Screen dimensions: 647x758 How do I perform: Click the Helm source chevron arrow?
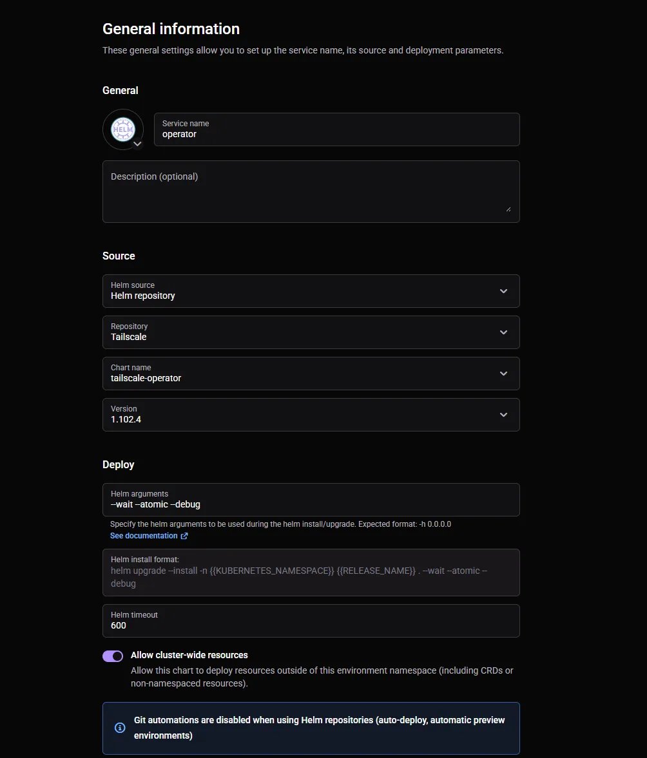(503, 291)
